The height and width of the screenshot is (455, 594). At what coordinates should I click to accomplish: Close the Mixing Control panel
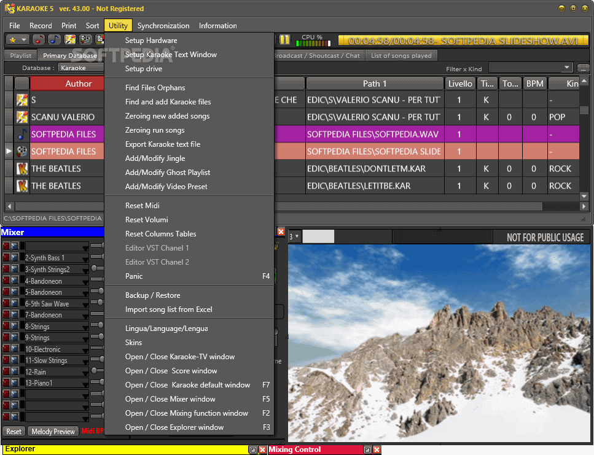tap(377, 449)
